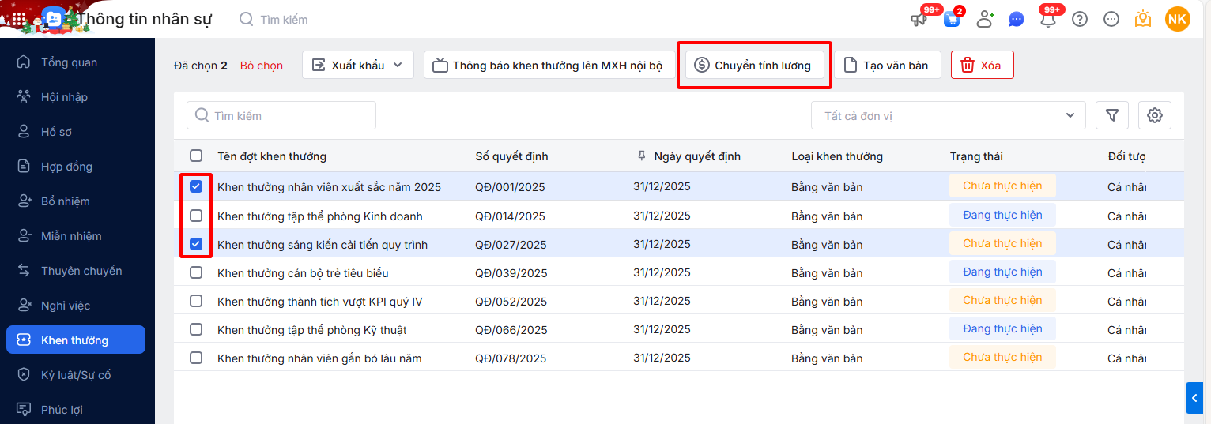Click the Bỏ chọn link
The width and height of the screenshot is (1211, 424).
pos(262,66)
